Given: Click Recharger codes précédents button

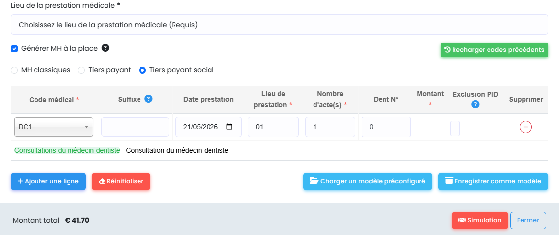Looking at the screenshot, I should (x=494, y=50).
